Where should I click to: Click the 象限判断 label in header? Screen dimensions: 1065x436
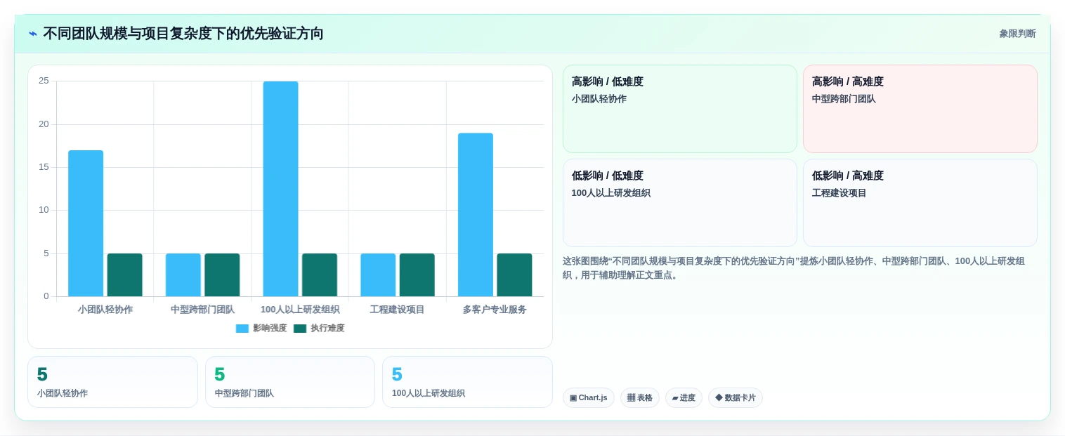(1017, 34)
